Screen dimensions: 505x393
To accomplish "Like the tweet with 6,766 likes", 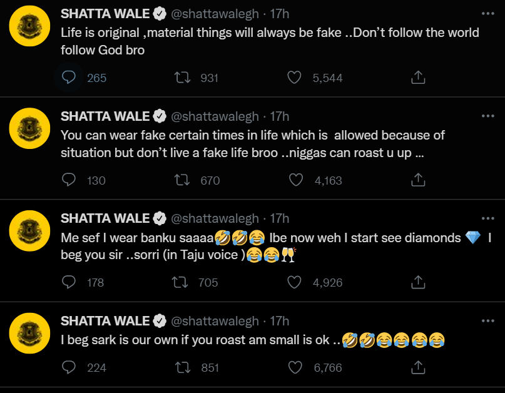I will click(x=295, y=367).
